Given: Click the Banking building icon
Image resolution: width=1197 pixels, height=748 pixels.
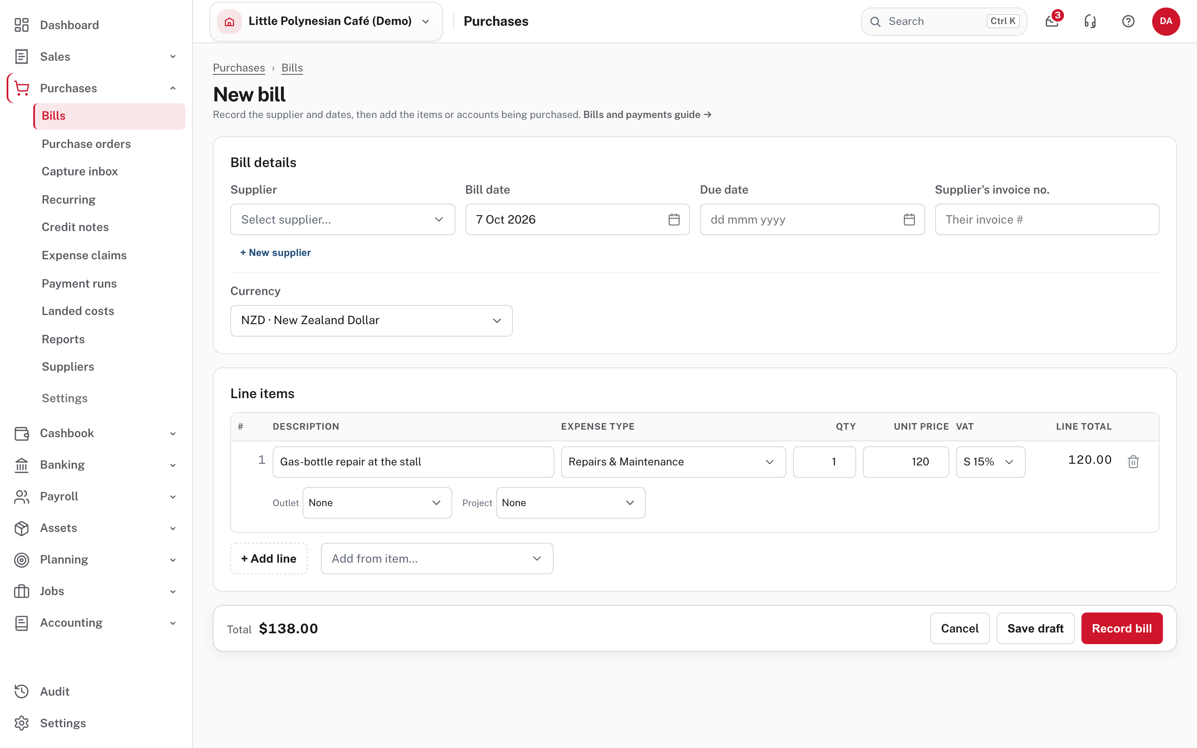Looking at the screenshot, I should (x=22, y=465).
